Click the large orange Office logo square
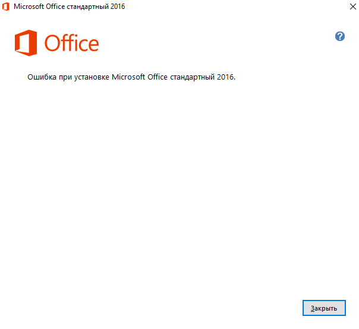Screen dimensions: 359x329 (x=27, y=43)
